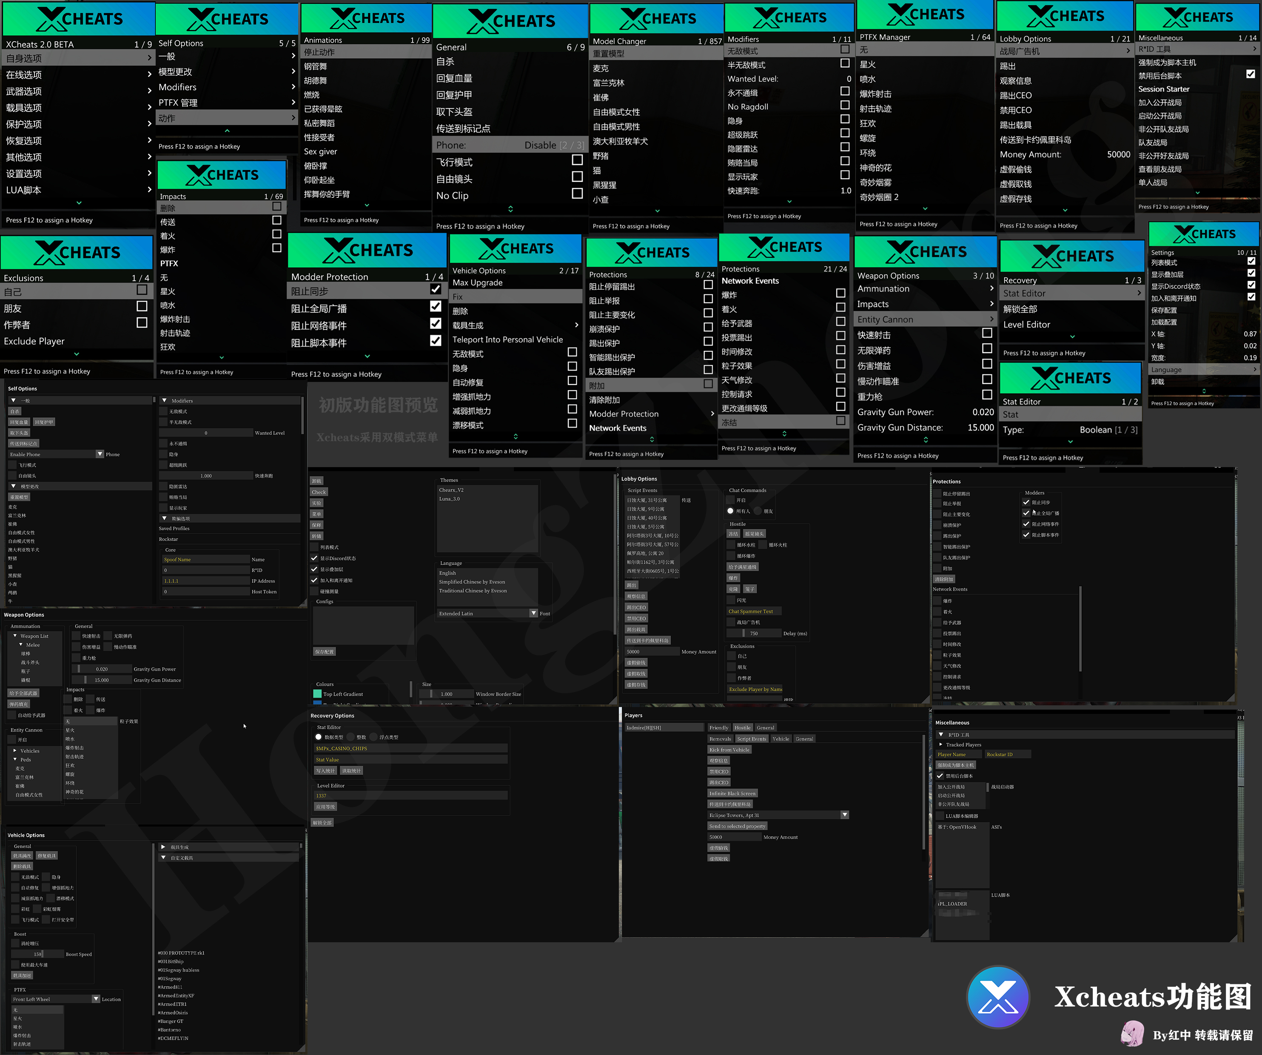Viewport: 1262px width, 1055px height.
Task: Select the 所有人 radio button in Chat Commands
Action: click(730, 511)
